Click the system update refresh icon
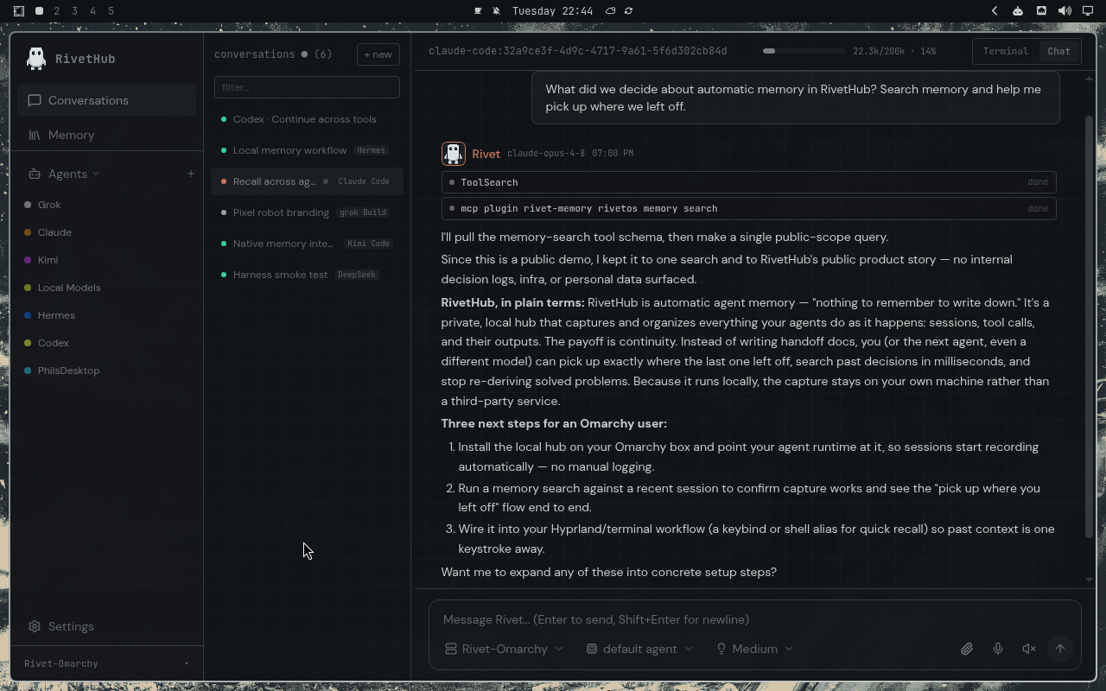 click(x=628, y=11)
